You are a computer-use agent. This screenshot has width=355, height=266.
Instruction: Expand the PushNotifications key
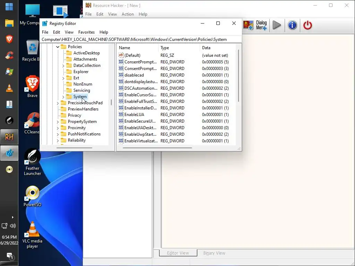pos(58,134)
